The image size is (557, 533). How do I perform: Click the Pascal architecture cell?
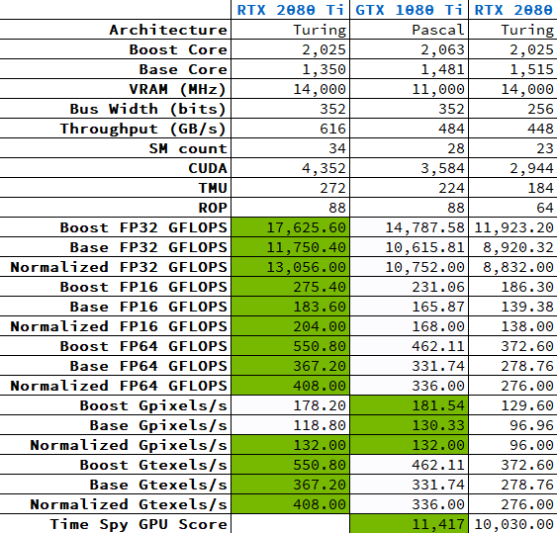coord(410,30)
